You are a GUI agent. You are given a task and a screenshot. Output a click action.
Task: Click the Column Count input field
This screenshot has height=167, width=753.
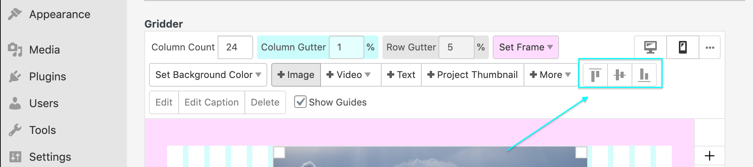pyautogui.click(x=235, y=47)
